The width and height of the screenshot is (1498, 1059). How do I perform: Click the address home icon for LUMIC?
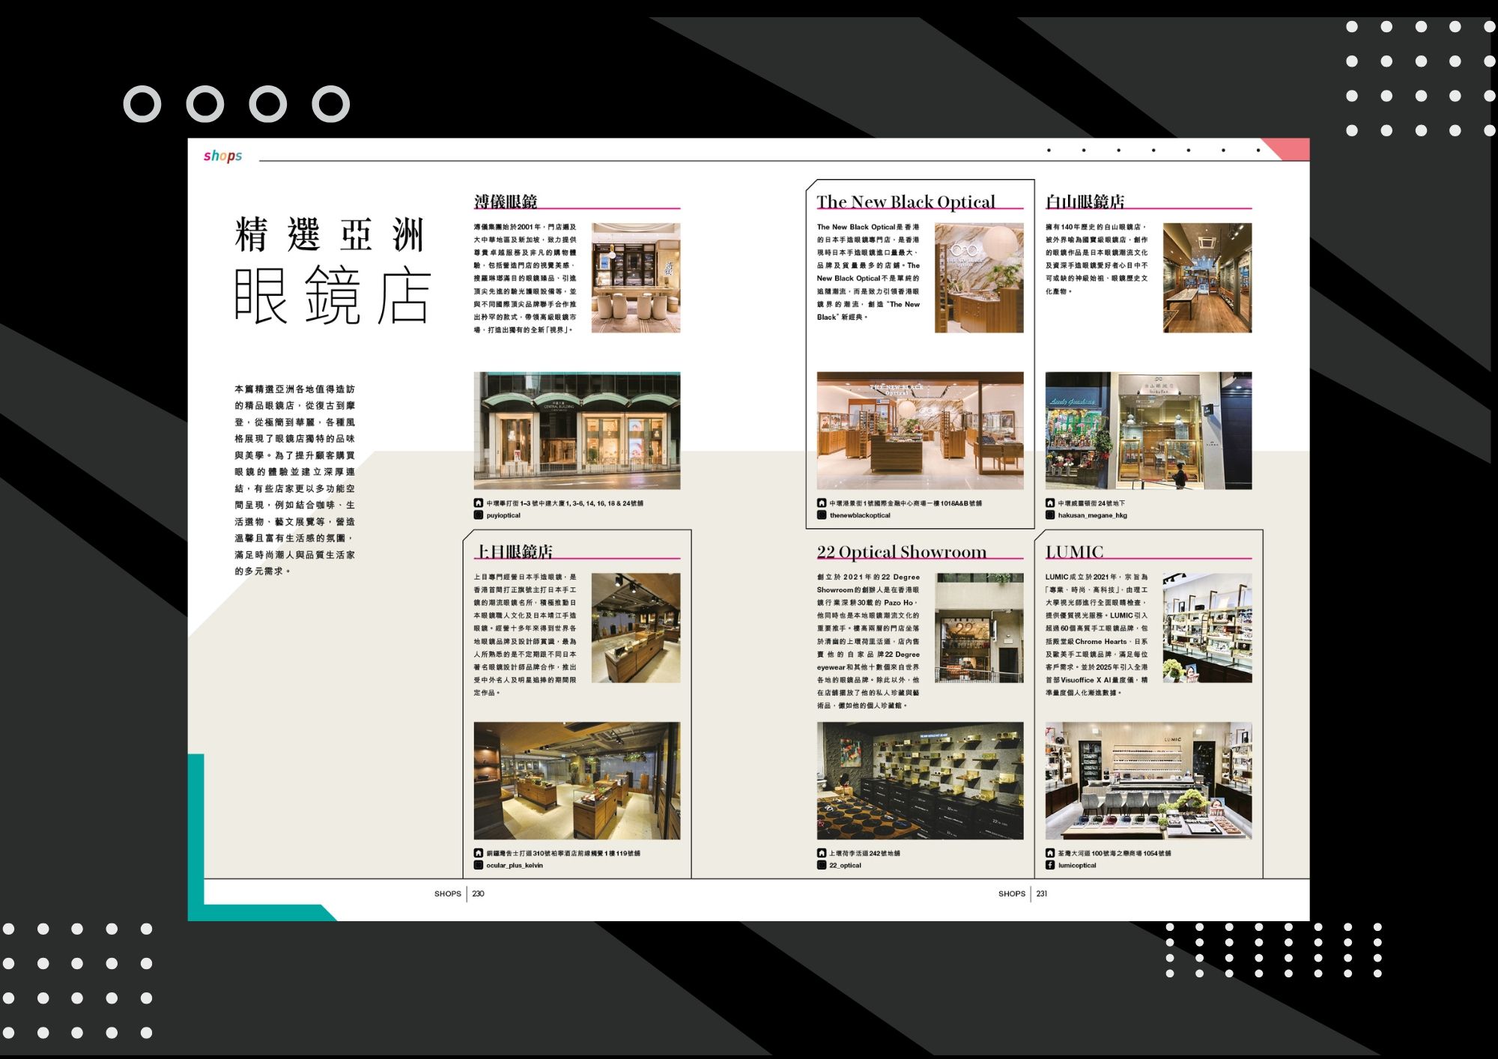coord(1049,853)
